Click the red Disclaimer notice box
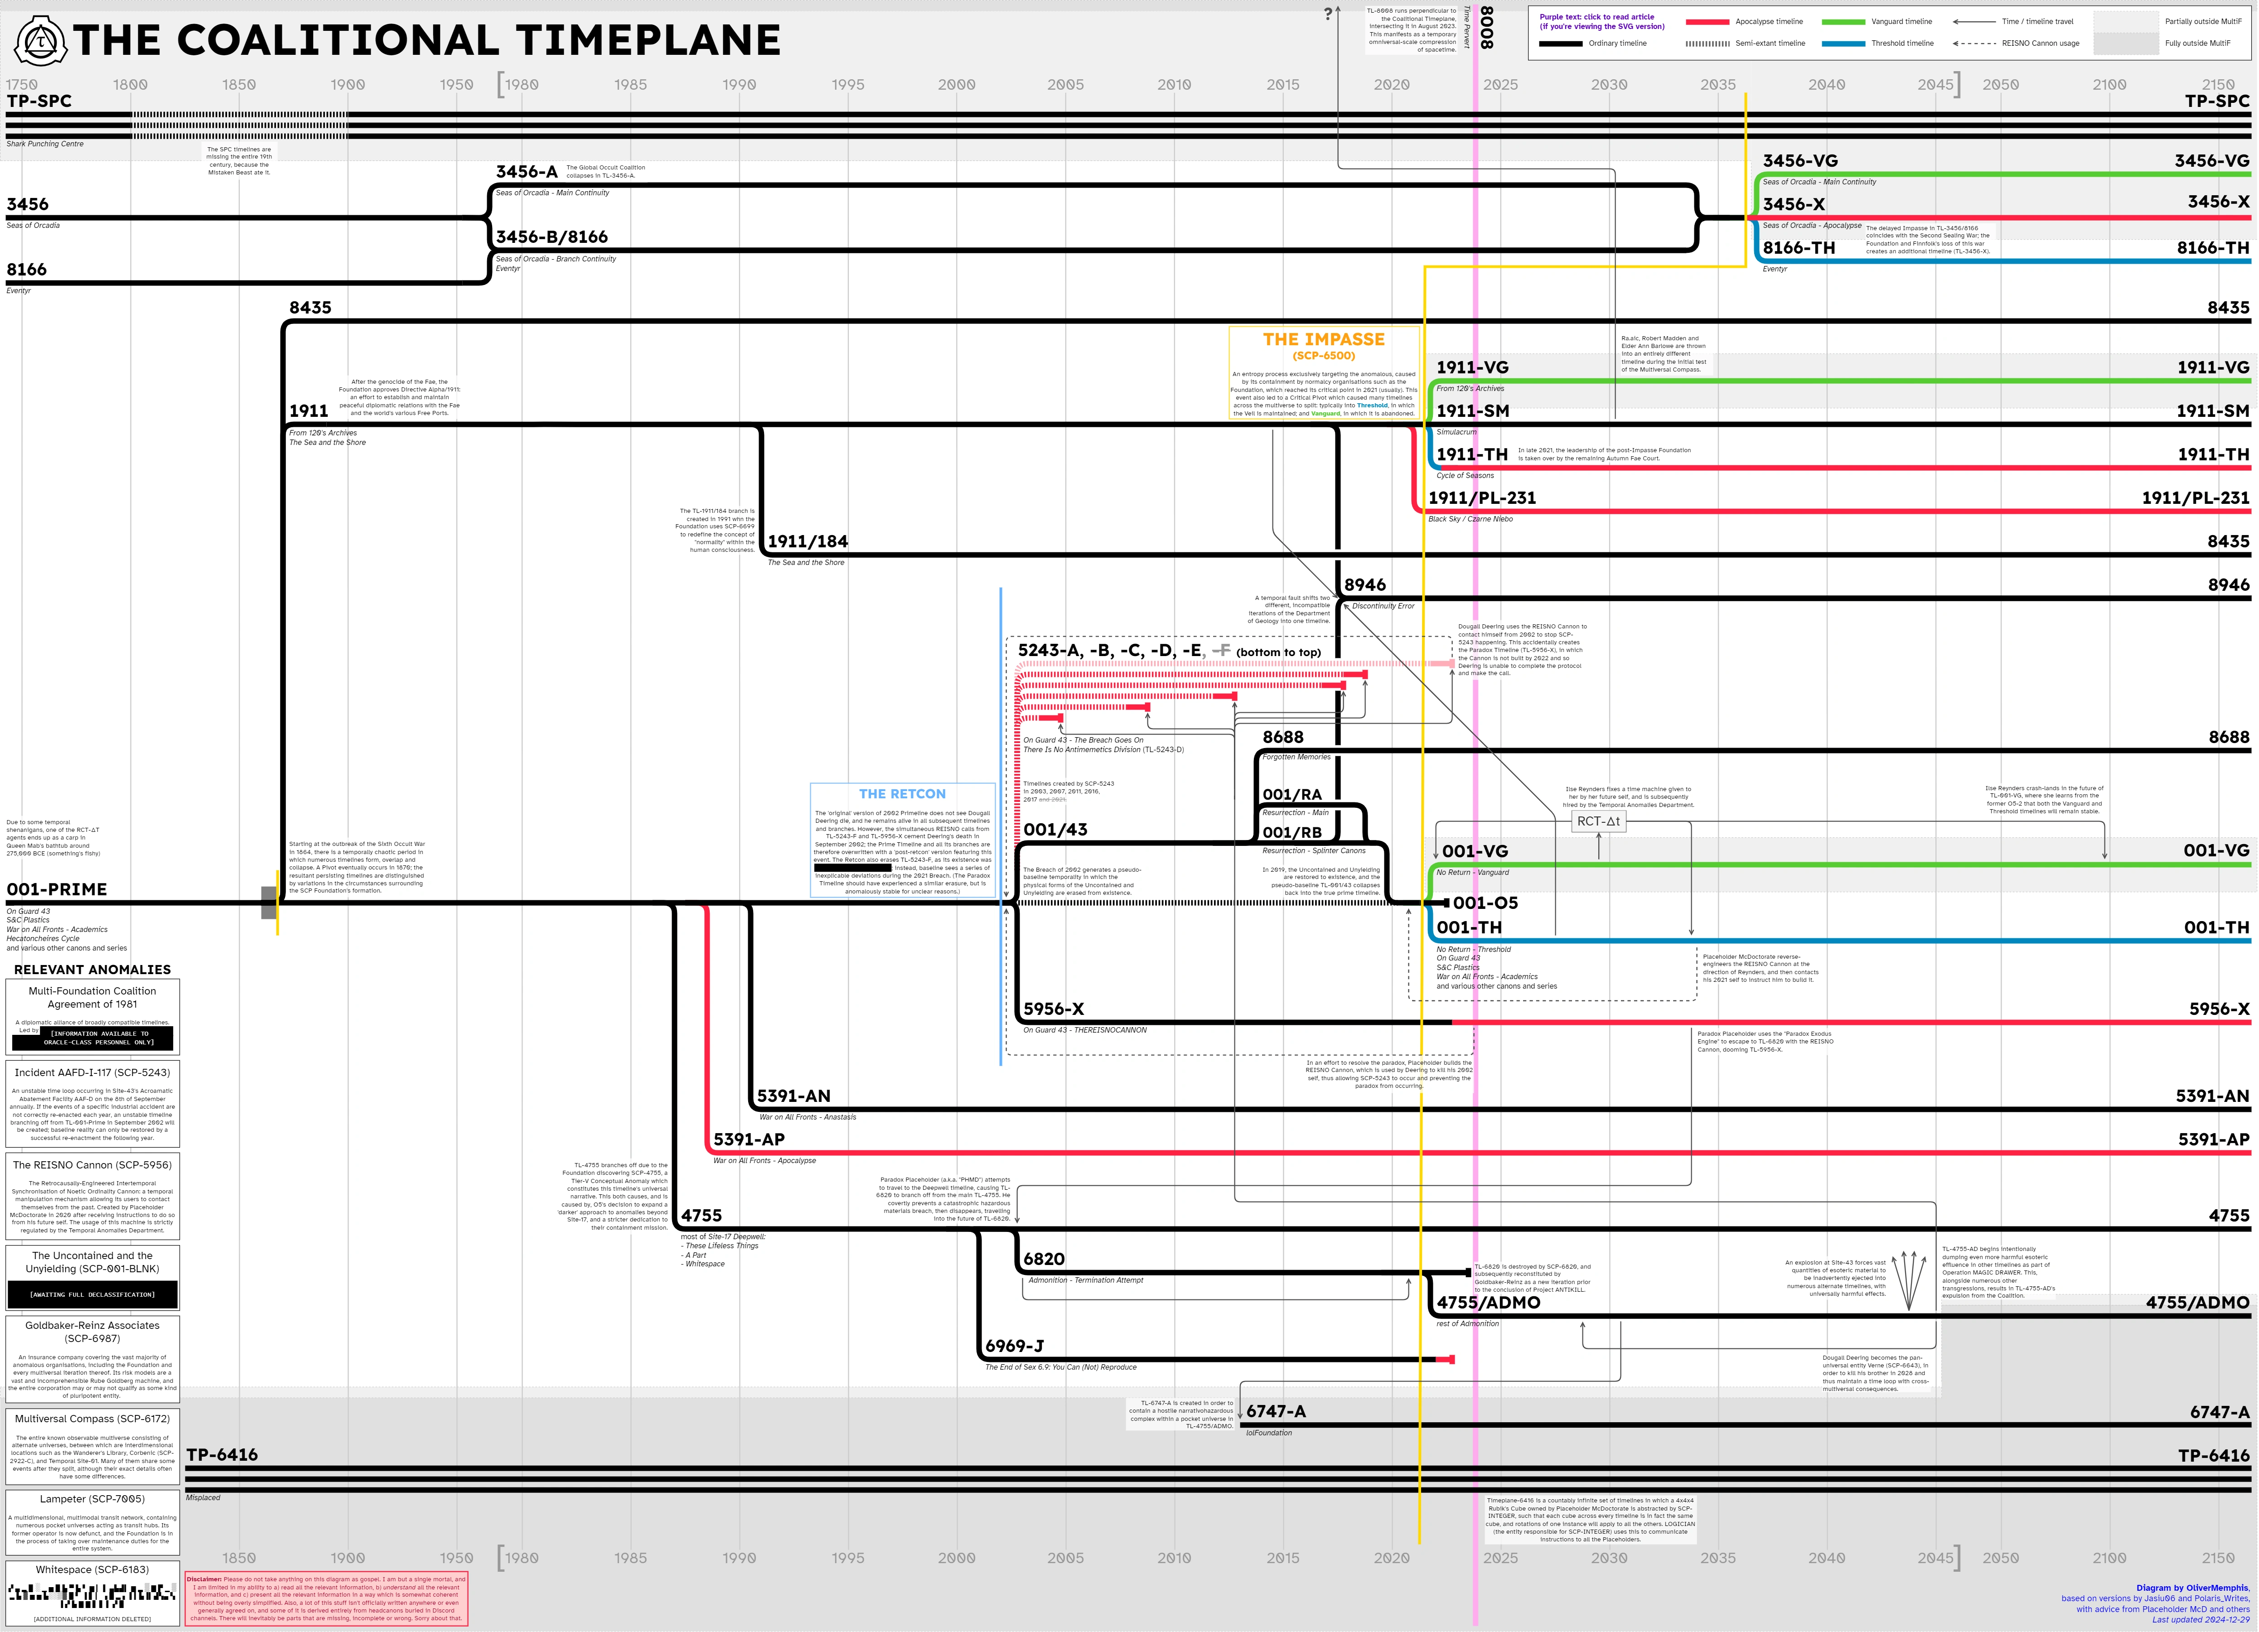Screen dimensions: 2259x1632 click(326, 1598)
